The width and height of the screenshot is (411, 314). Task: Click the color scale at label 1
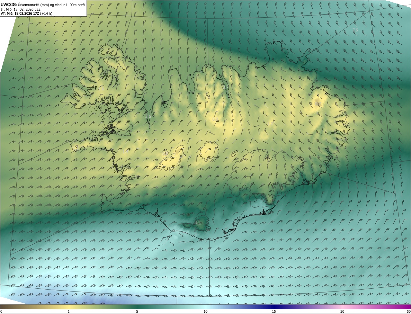pyautogui.click(x=69, y=311)
